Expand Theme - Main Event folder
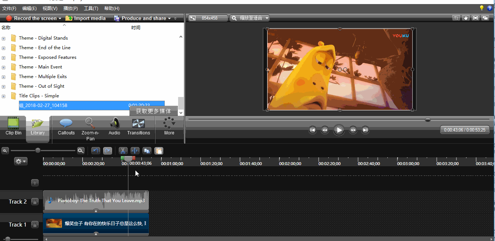Viewport: 495px width, 241px height. (4, 67)
